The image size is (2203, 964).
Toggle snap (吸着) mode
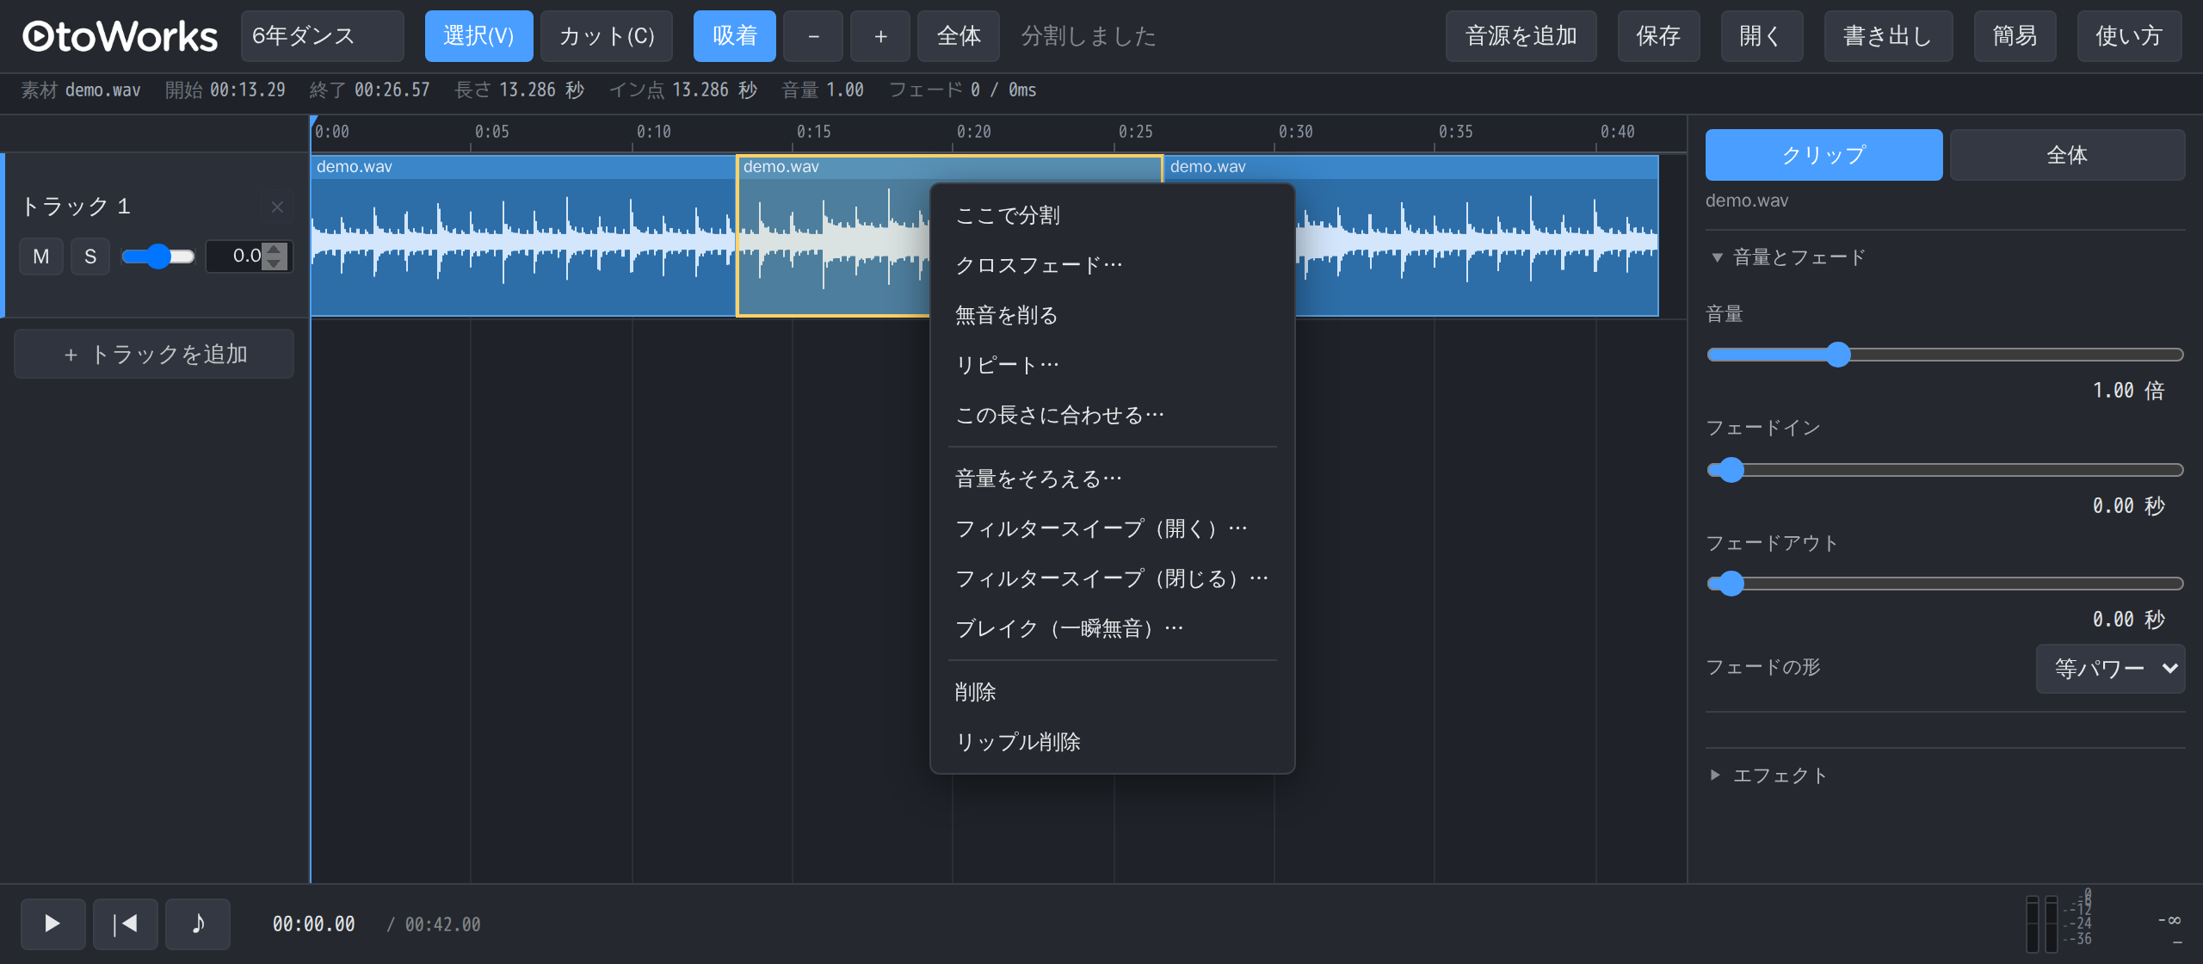734,36
